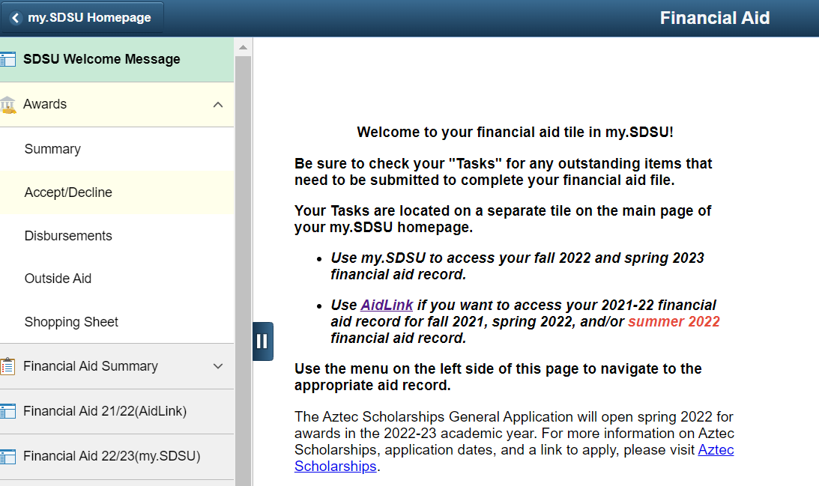Follow the AidLink hyperlink in the welcome text
The width and height of the screenshot is (819, 486).
click(387, 305)
